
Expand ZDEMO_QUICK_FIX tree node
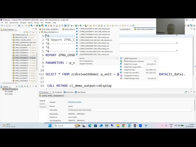[12, 35]
